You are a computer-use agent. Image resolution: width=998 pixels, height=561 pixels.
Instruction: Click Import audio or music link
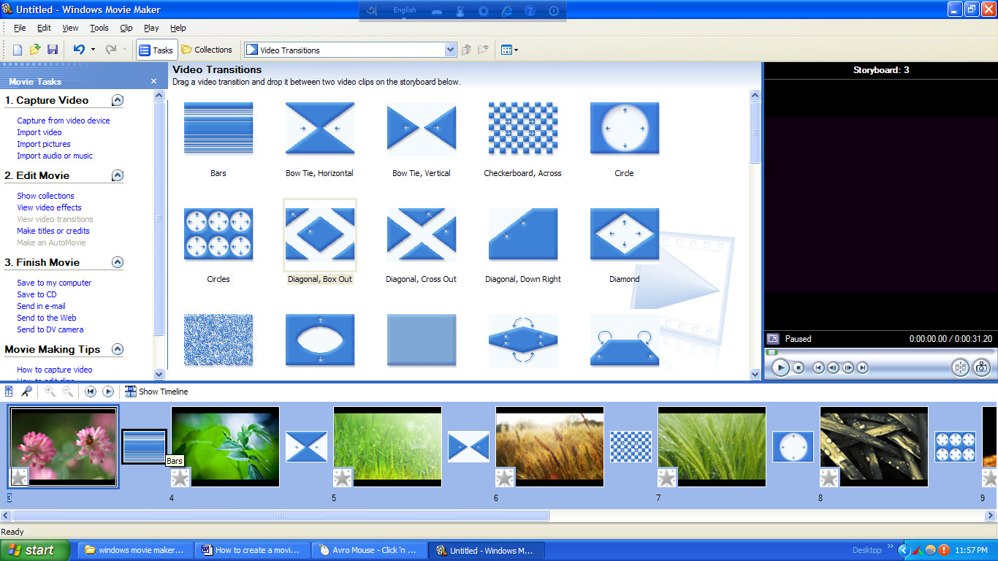[x=55, y=156]
